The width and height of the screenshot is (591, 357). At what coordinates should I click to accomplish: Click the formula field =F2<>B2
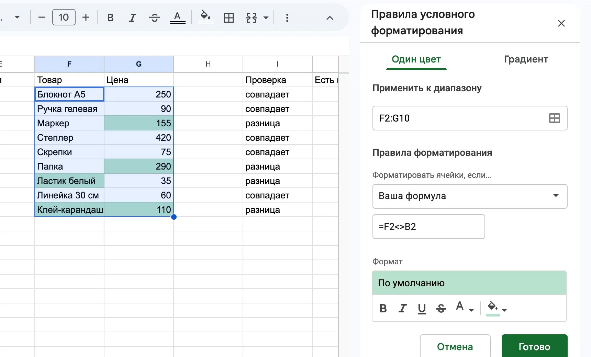pos(428,227)
